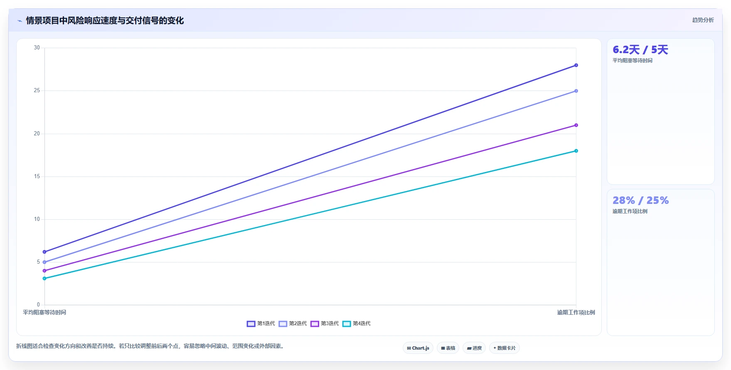
Task: Toggle the 第2迭代 legend swatch
Action: [x=283, y=324]
